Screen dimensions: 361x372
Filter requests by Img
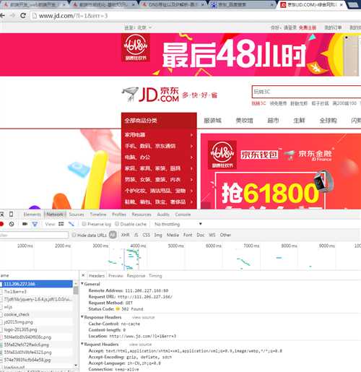158,235
